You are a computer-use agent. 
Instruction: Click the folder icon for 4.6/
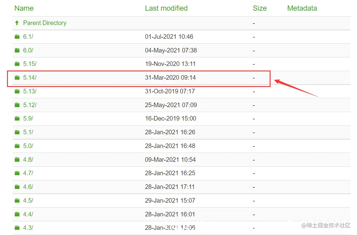click(17, 187)
